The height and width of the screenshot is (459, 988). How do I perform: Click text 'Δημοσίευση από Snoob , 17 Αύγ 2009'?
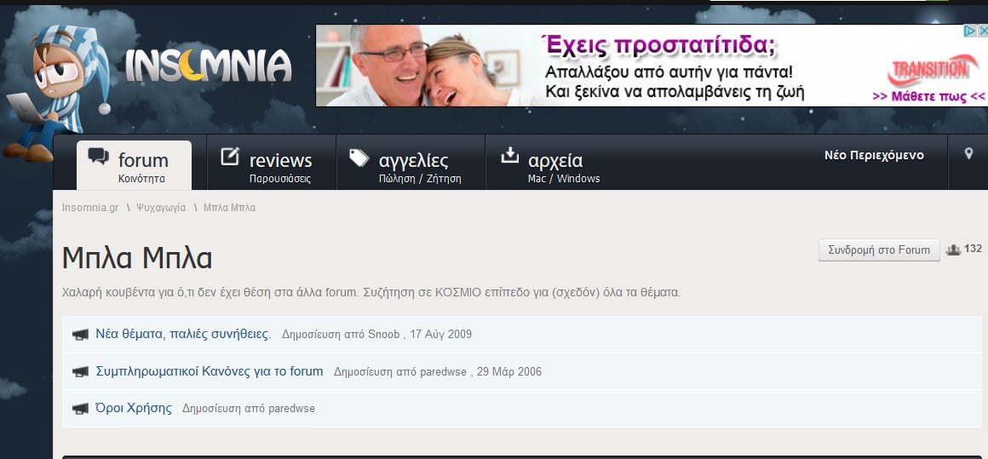[x=376, y=335]
